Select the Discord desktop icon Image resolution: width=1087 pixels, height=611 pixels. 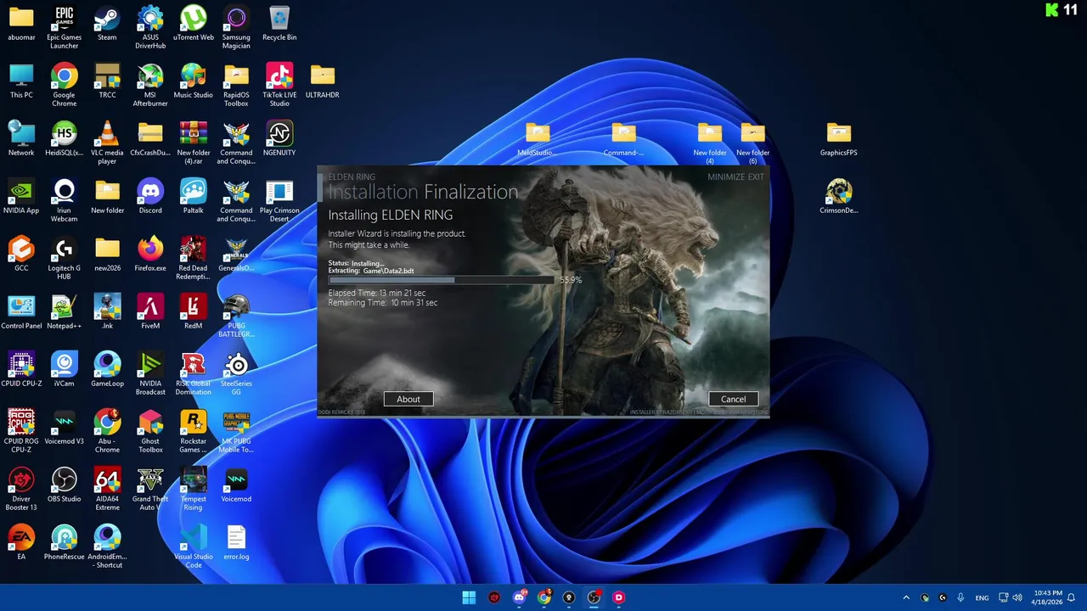click(150, 197)
